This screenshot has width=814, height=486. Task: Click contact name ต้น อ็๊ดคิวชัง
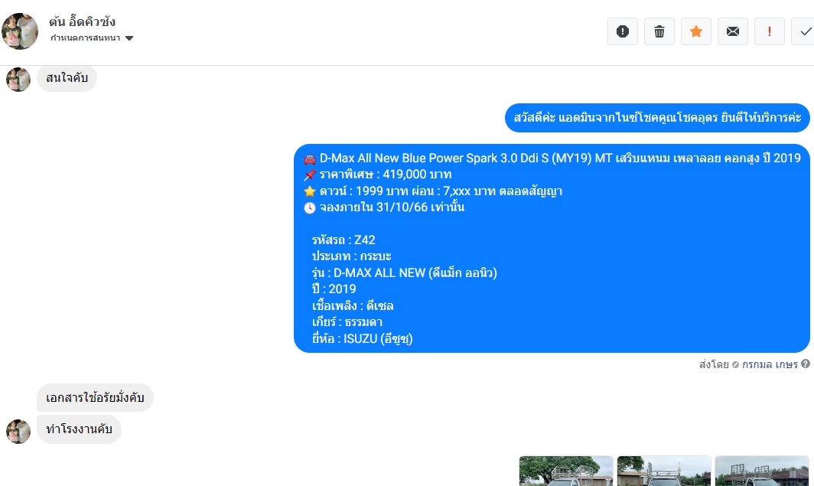[x=82, y=21]
